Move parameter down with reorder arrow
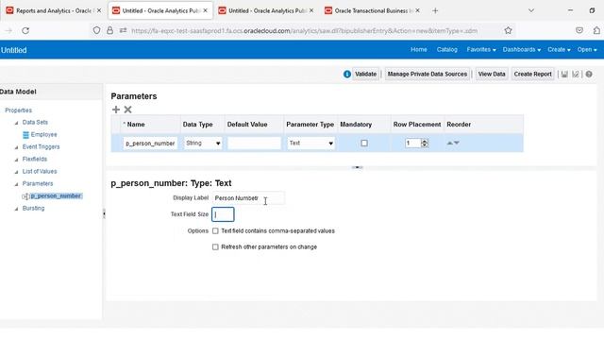This screenshot has height=340, width=604. [x=457, y=143]
